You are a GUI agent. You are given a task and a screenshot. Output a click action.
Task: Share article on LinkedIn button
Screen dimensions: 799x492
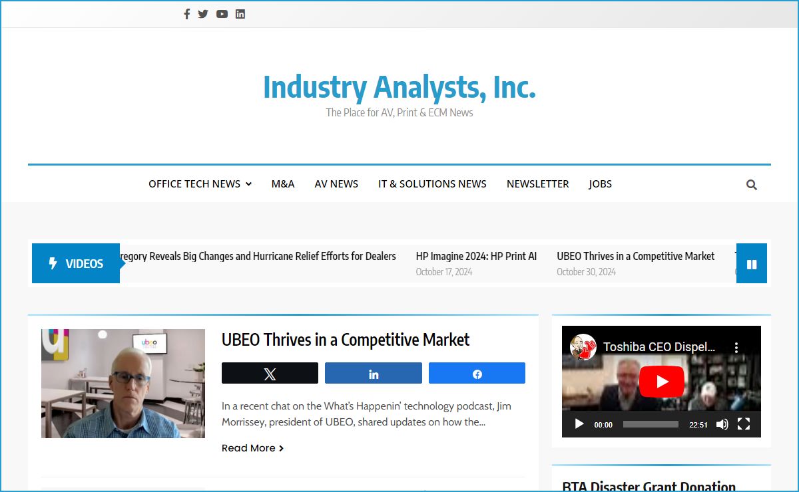click(374, 373)
